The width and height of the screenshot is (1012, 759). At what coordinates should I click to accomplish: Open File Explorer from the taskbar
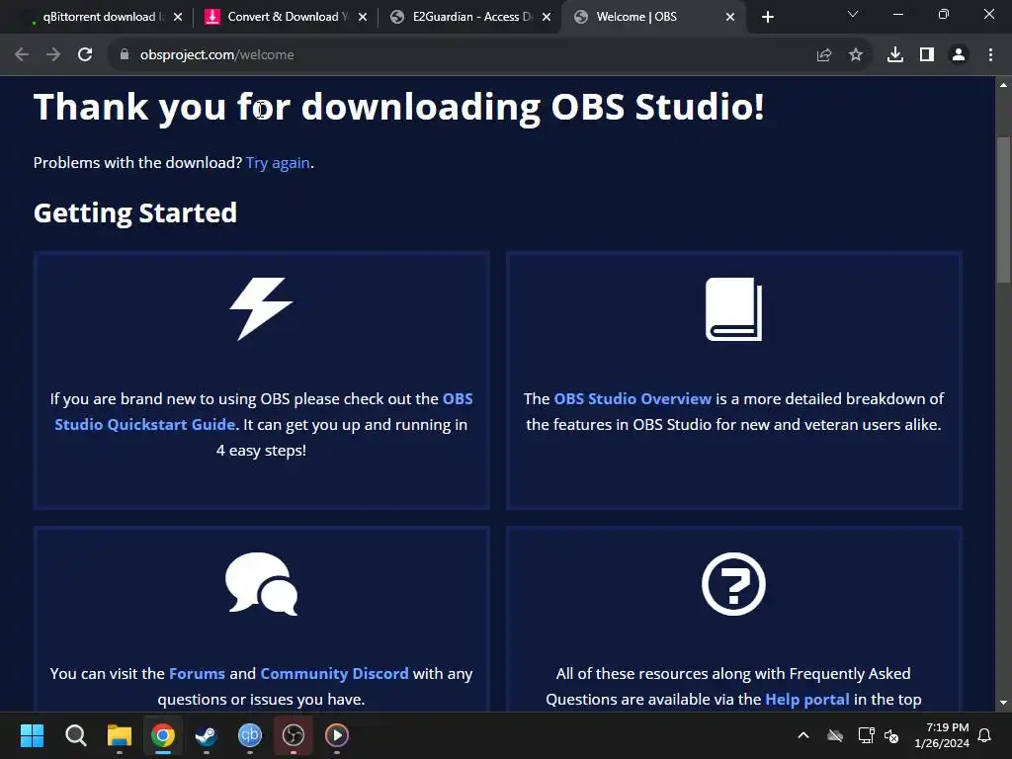tap(120, 735)
